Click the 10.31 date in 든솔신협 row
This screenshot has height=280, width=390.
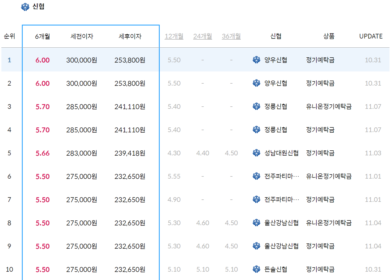373,269
